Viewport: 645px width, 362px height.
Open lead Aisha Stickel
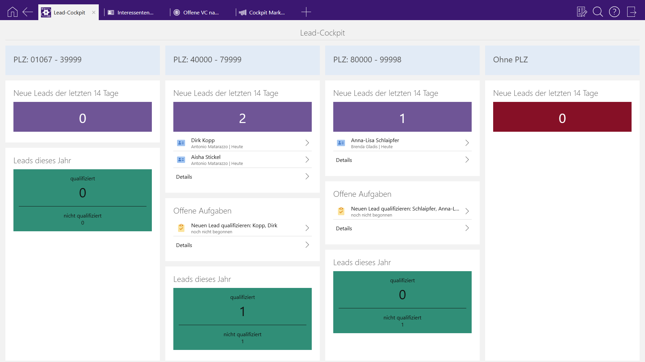coord(243,160)
